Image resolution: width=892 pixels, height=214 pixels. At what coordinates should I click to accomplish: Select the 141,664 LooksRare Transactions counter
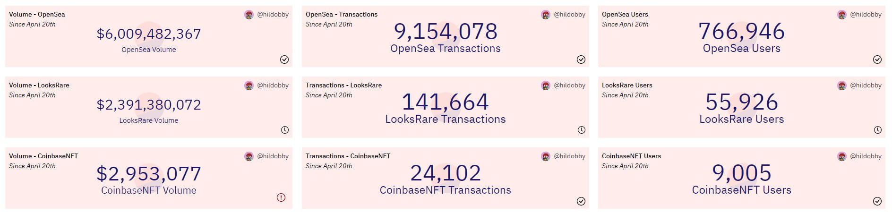click(x=445, y=102)
